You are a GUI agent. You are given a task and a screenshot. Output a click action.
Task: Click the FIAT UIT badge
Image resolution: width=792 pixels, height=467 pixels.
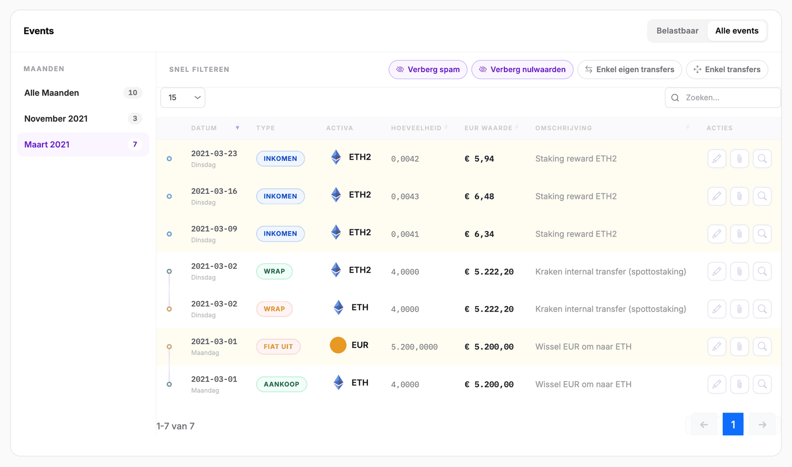(278, 347)
